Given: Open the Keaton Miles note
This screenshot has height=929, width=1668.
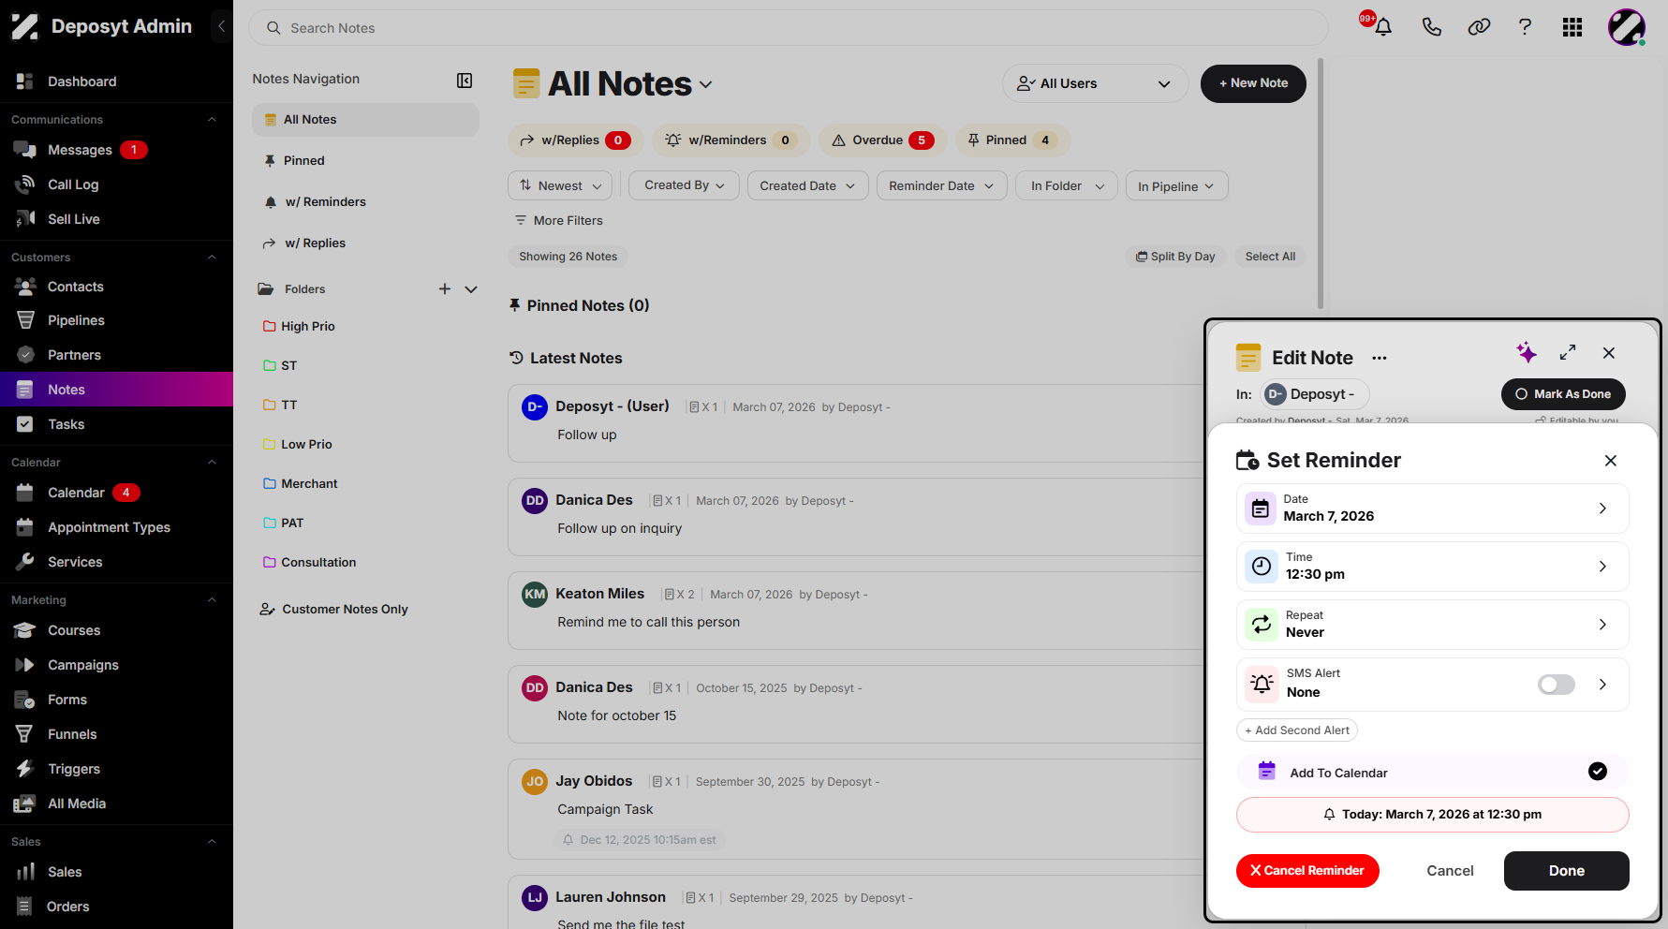Looking at the screenshot, I should pyautogui.click(x=855, y=610).
